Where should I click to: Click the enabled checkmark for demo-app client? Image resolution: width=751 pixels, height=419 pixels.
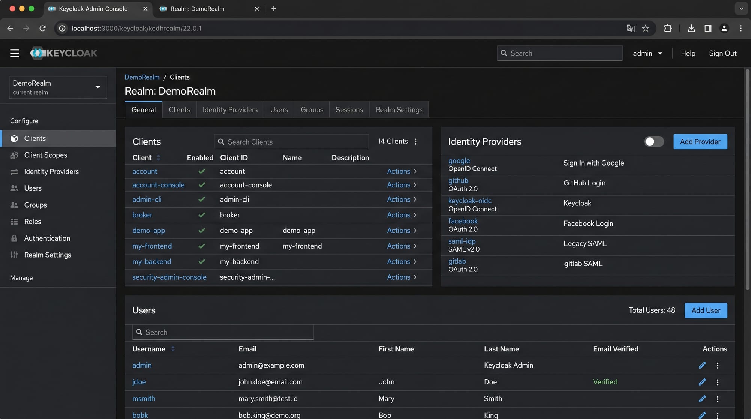(202, 231)
